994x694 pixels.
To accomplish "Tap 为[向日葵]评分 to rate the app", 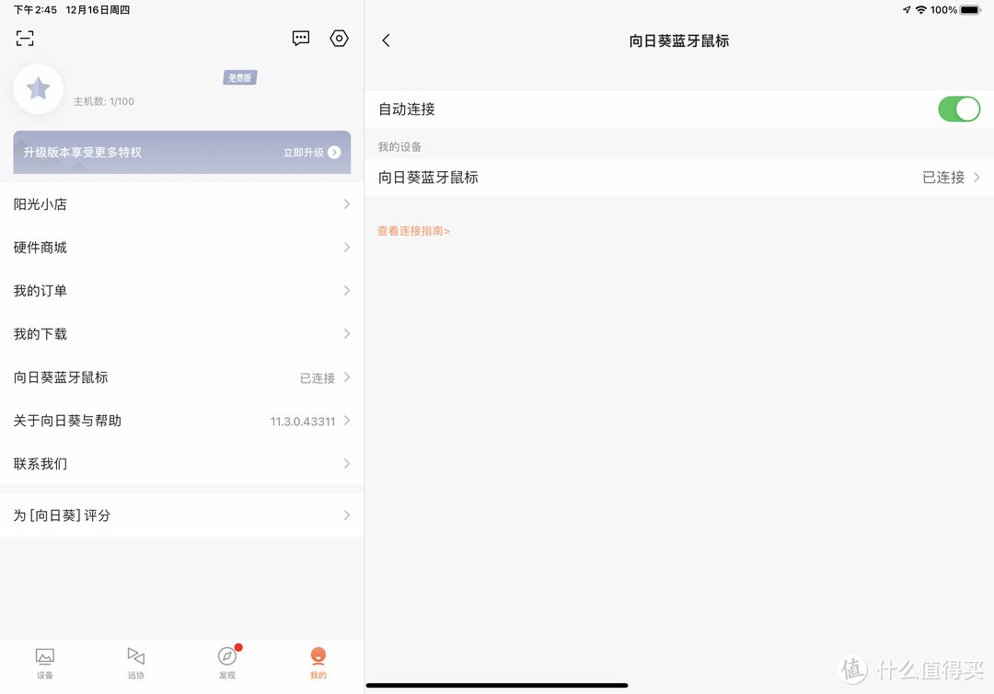I will 181,515.
